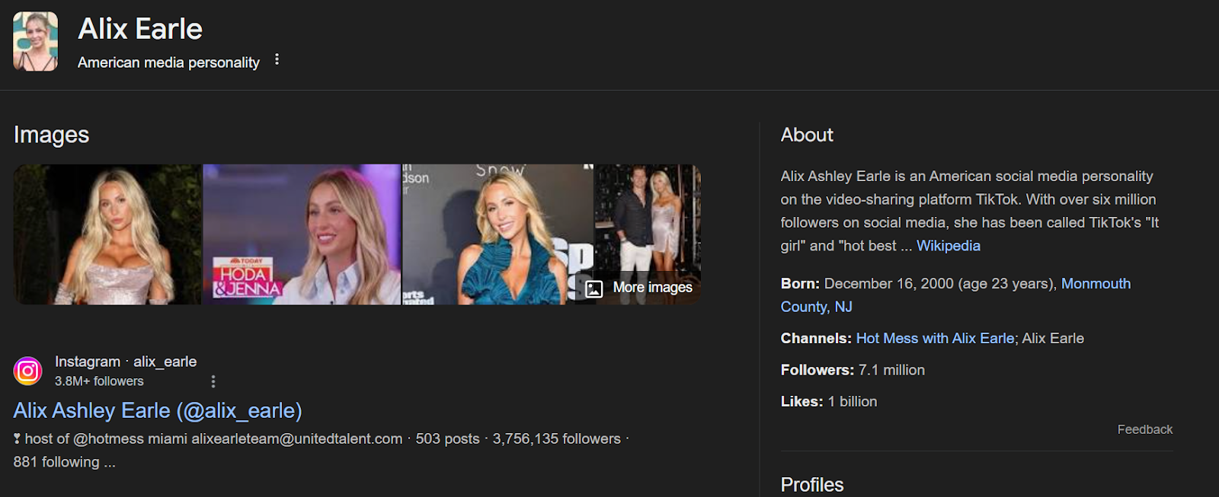Screen dimensions: 1219x497
Task: Click the Feedback link under About panel
Action: click(1145, 429)
